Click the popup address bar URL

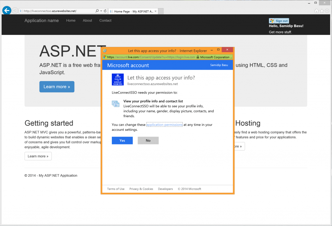(x=151, y=57)
